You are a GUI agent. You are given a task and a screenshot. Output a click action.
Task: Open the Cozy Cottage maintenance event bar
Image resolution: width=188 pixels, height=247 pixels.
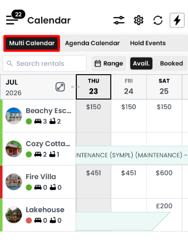pos(132,155)
